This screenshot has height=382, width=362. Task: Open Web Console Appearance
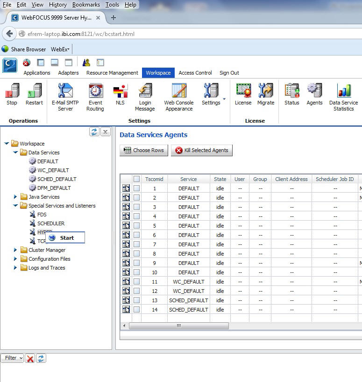(x=179, y=90)
